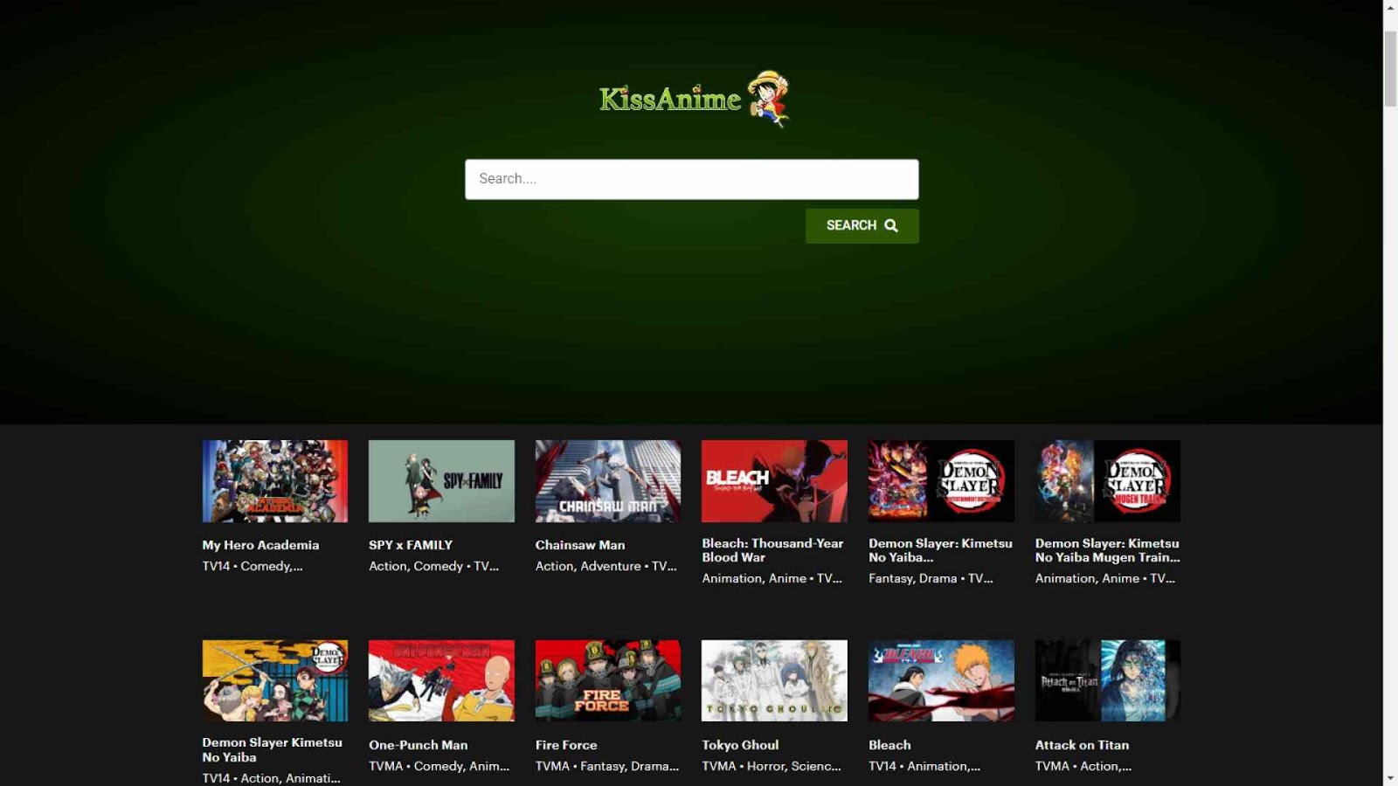This screenshot has height=786, width=1398.
Task: Click the truncated Demon Slayer: Kimetsu No Yaiba... title
Action: click(x=940, y=550)
